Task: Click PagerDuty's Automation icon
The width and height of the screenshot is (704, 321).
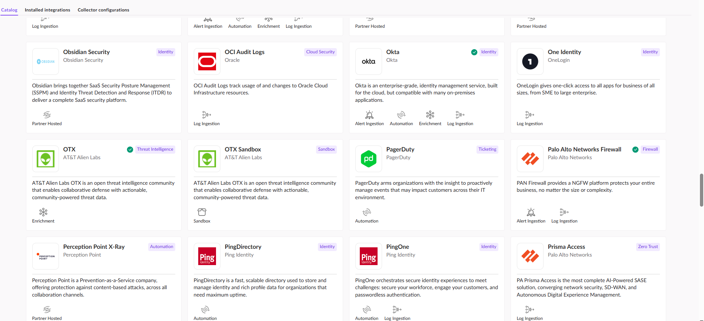Action: (x=366, y=212)
